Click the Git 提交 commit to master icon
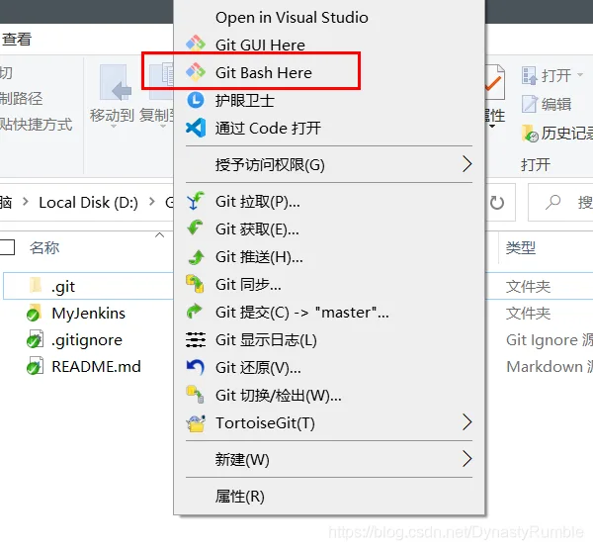593x550 pixels. coord(196,312)
